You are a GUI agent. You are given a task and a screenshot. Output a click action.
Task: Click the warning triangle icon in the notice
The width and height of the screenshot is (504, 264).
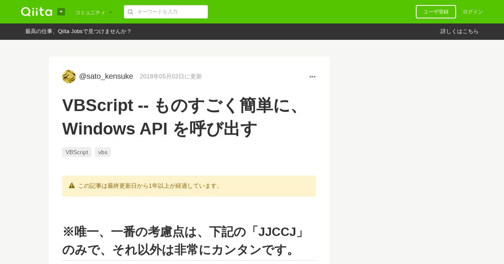[x=72, y=186]
